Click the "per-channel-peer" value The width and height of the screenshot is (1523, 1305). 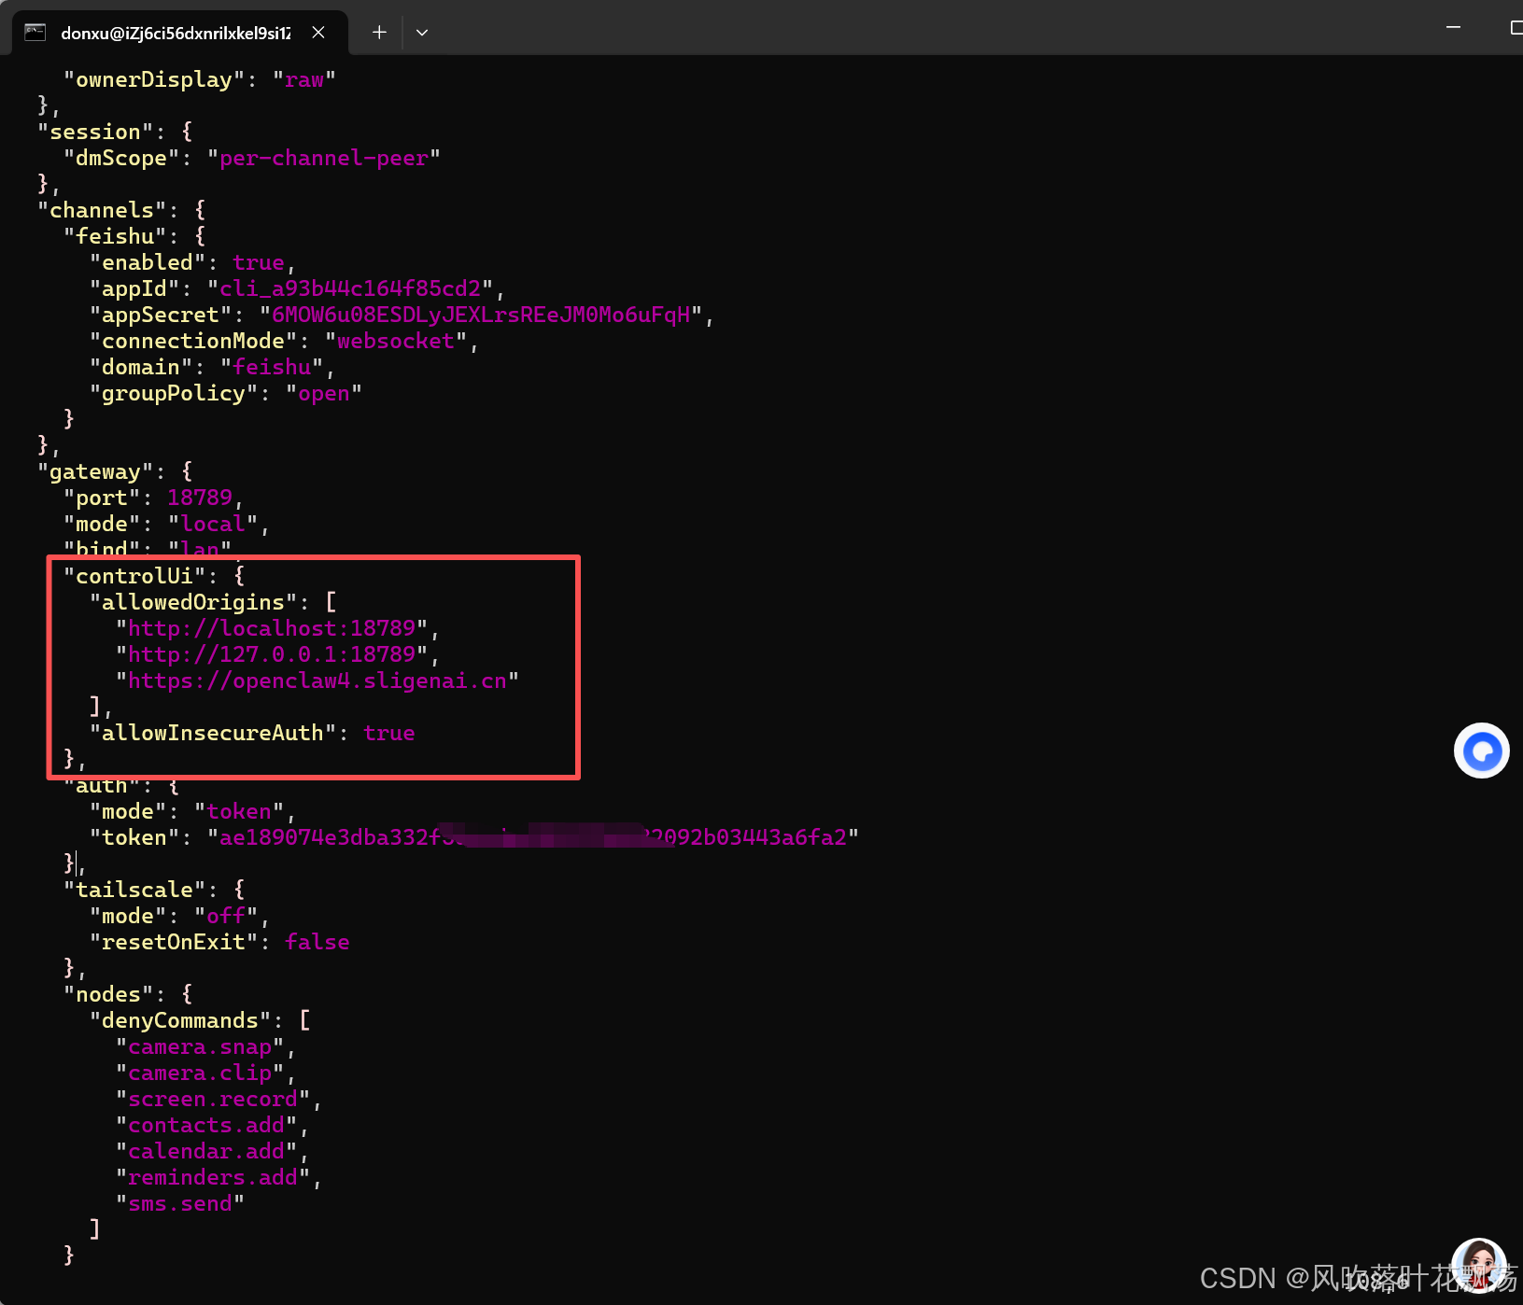click(x=323, y=159)
